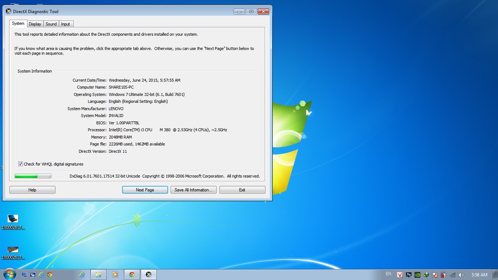
Task: Switch to the Input tab
Action: pyautogui.click(x=66, y=24)
